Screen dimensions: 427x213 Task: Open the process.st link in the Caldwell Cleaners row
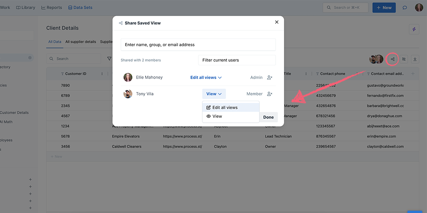point(183,146)
